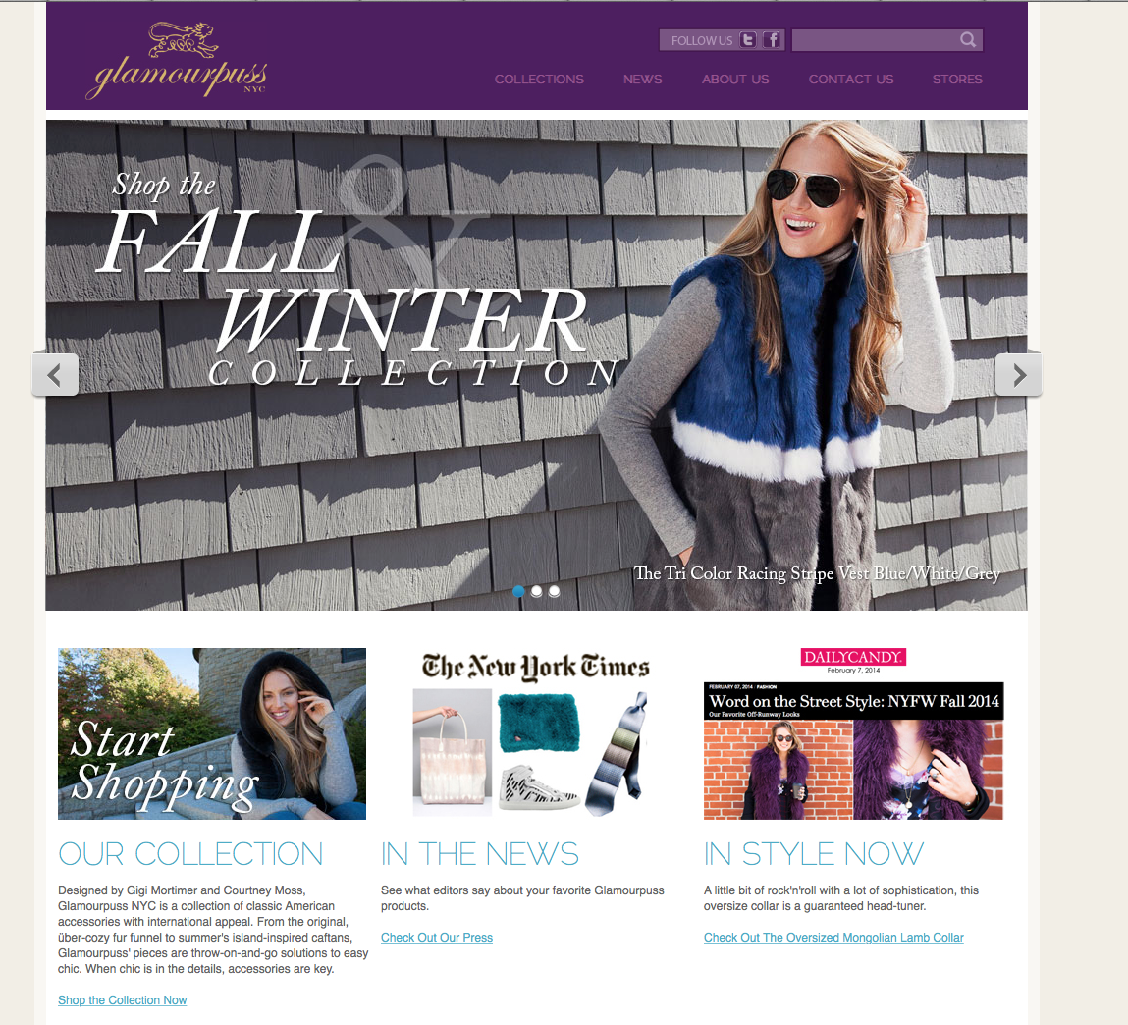Viewport: 1128px width, 1025px height.
Task: Open the Twitter follow icon
Action: click(x=748, y=40)
